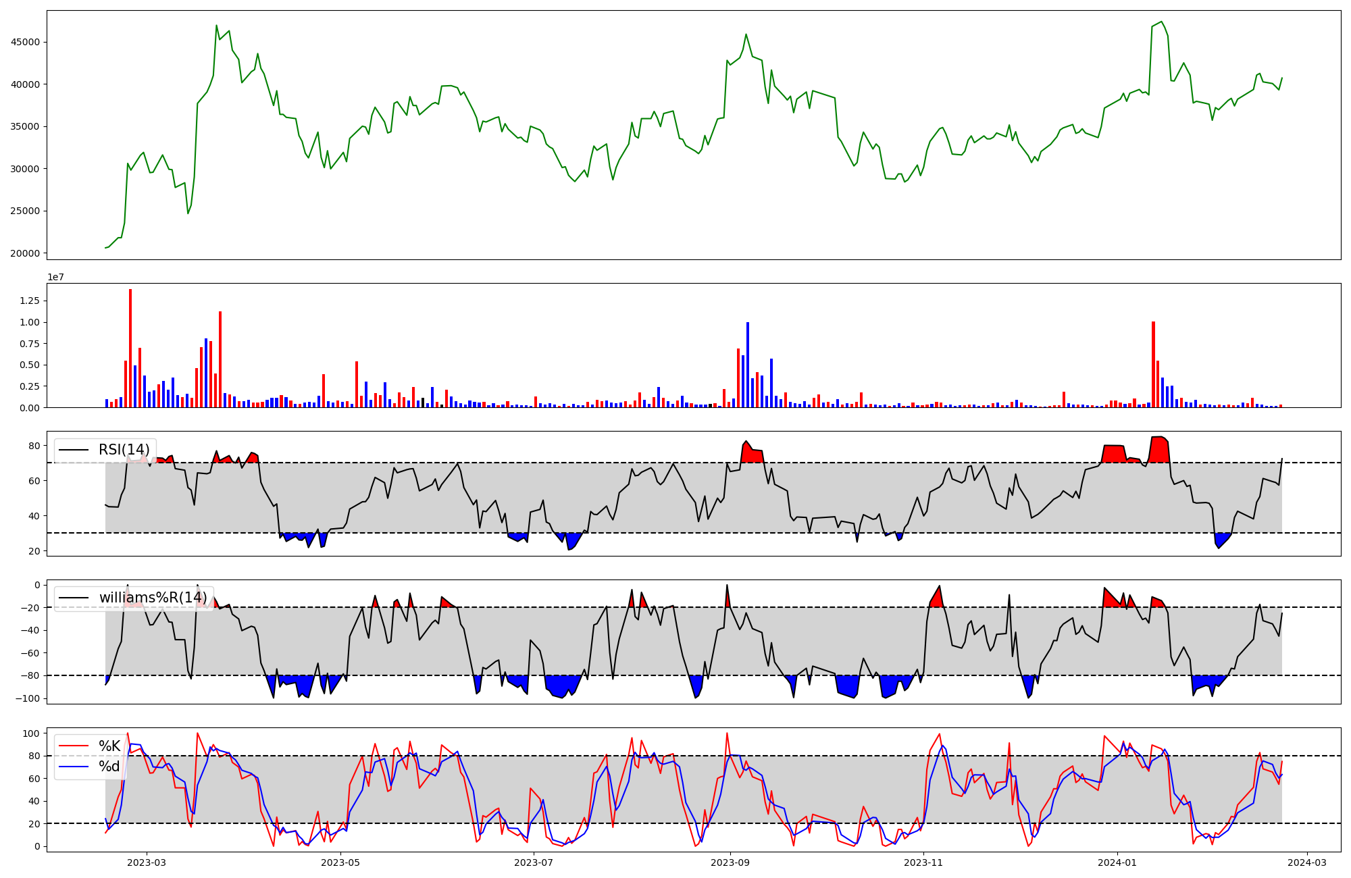1351x878 pixels.
Task: Click the RSI(14) legend label
Action: click(x=124, y=450)
